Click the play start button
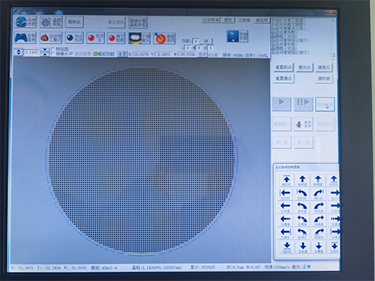This screenshot has height=281, width=375. [281, 103]
